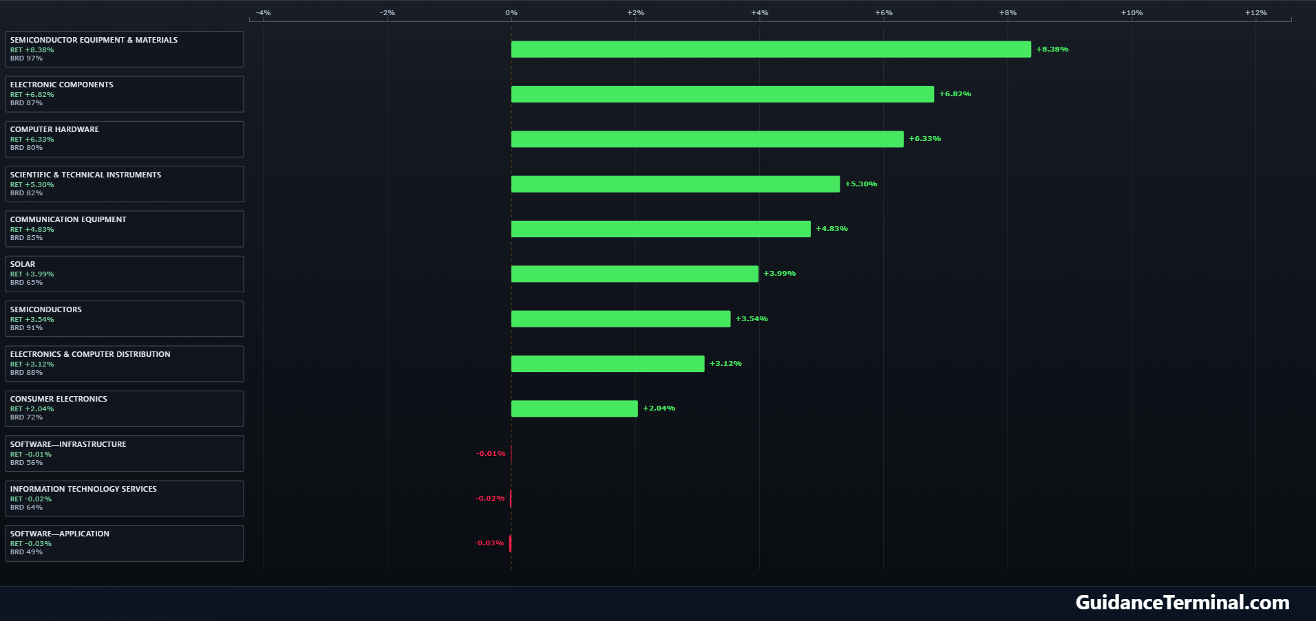Click the red -0.03% label in the chart
This screenshot has width=1316, height=621.
coord(489,543)
